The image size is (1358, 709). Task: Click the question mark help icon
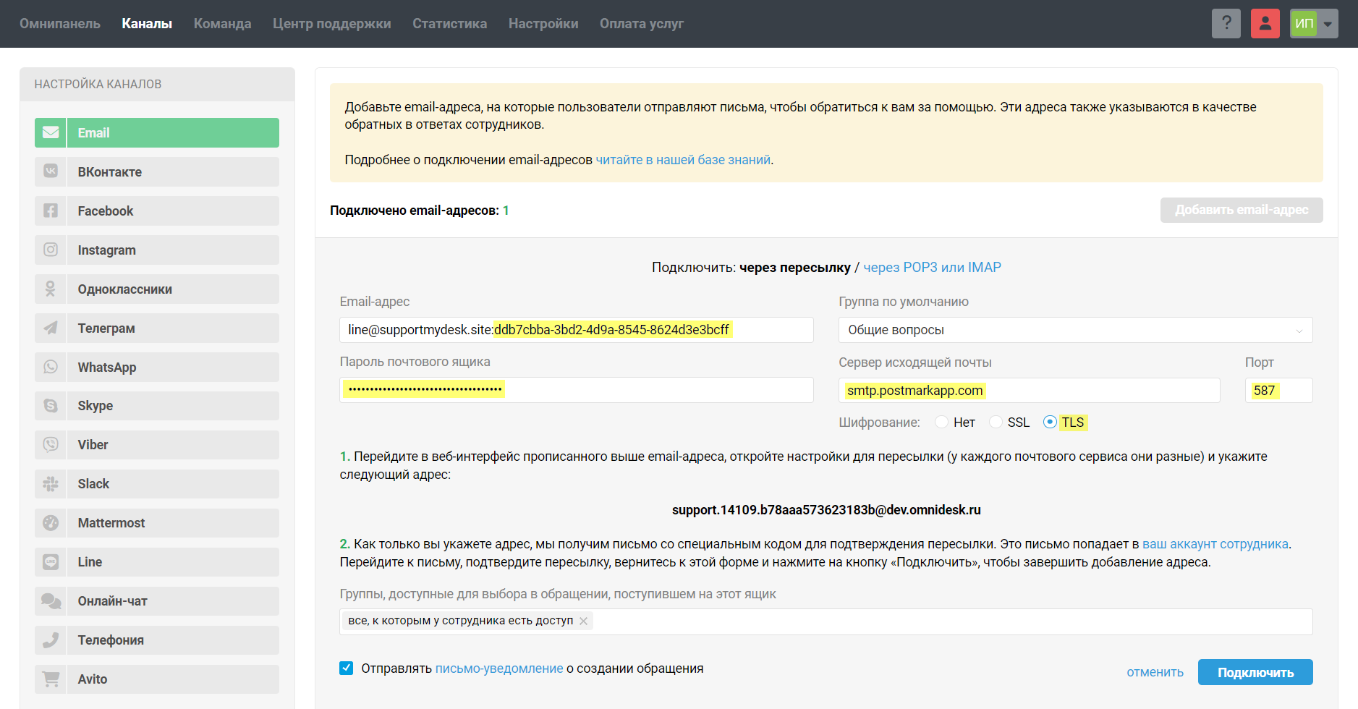pyautogui.click(x=1226, y=24)
